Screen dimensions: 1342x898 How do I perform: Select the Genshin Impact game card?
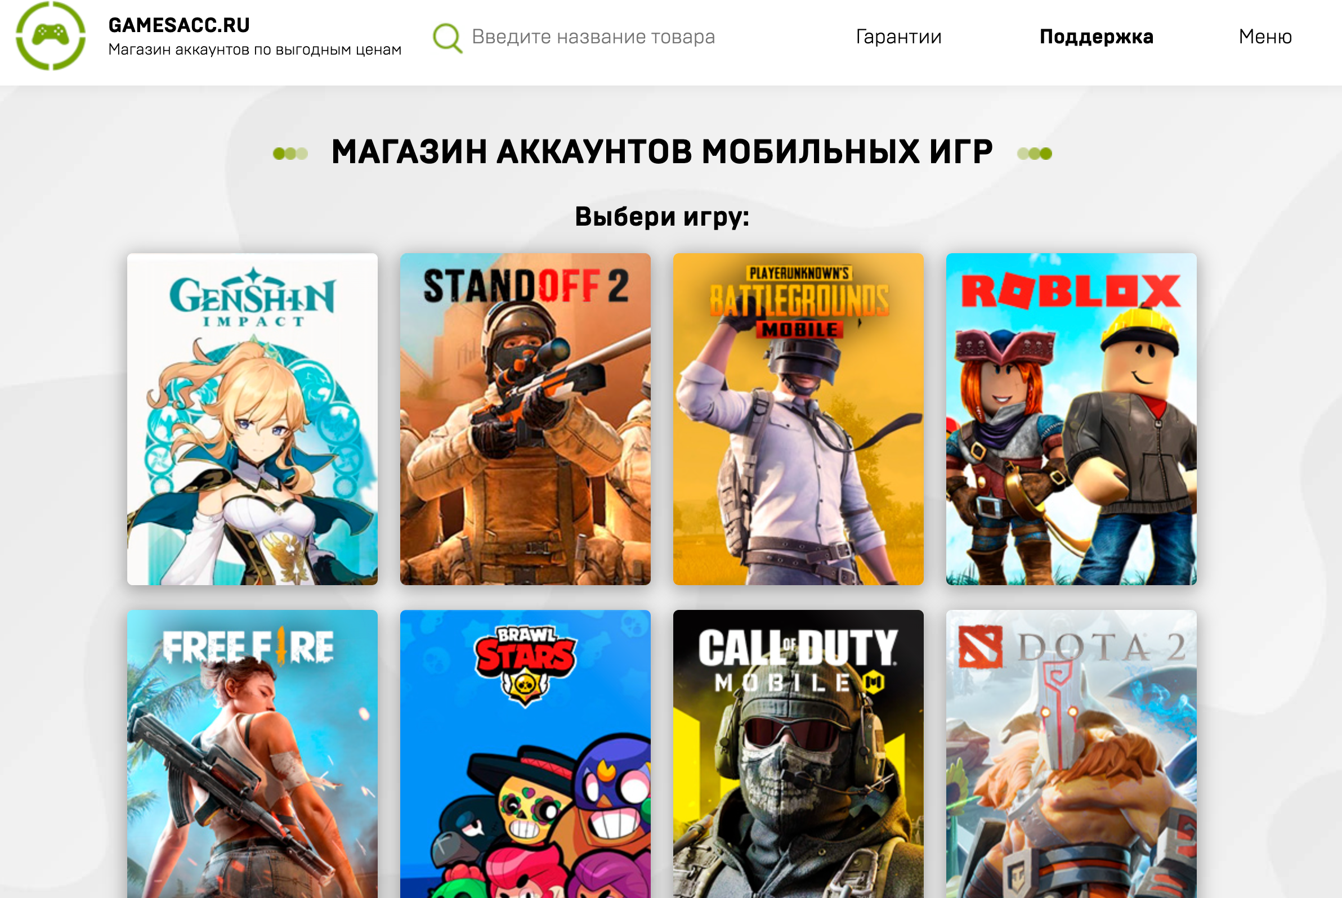(x=252, y=419)
